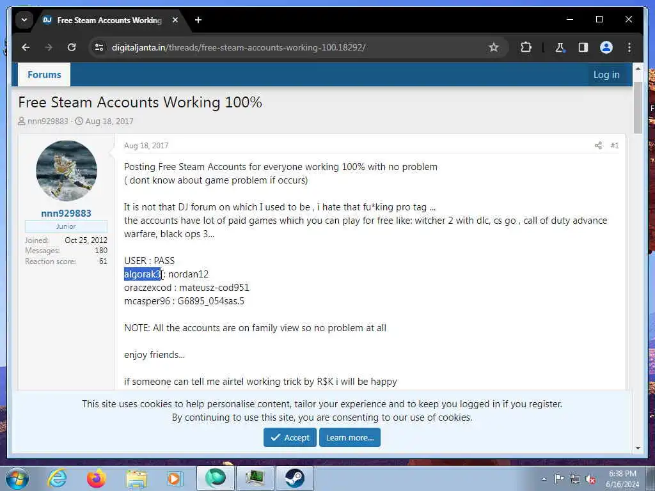Open Windows Media Player taskbar icon
Viewport: 655px width, 491px height.
click(x=175, y=478)
